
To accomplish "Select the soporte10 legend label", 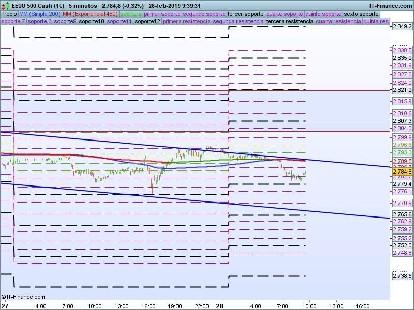I will coord(92,22).
